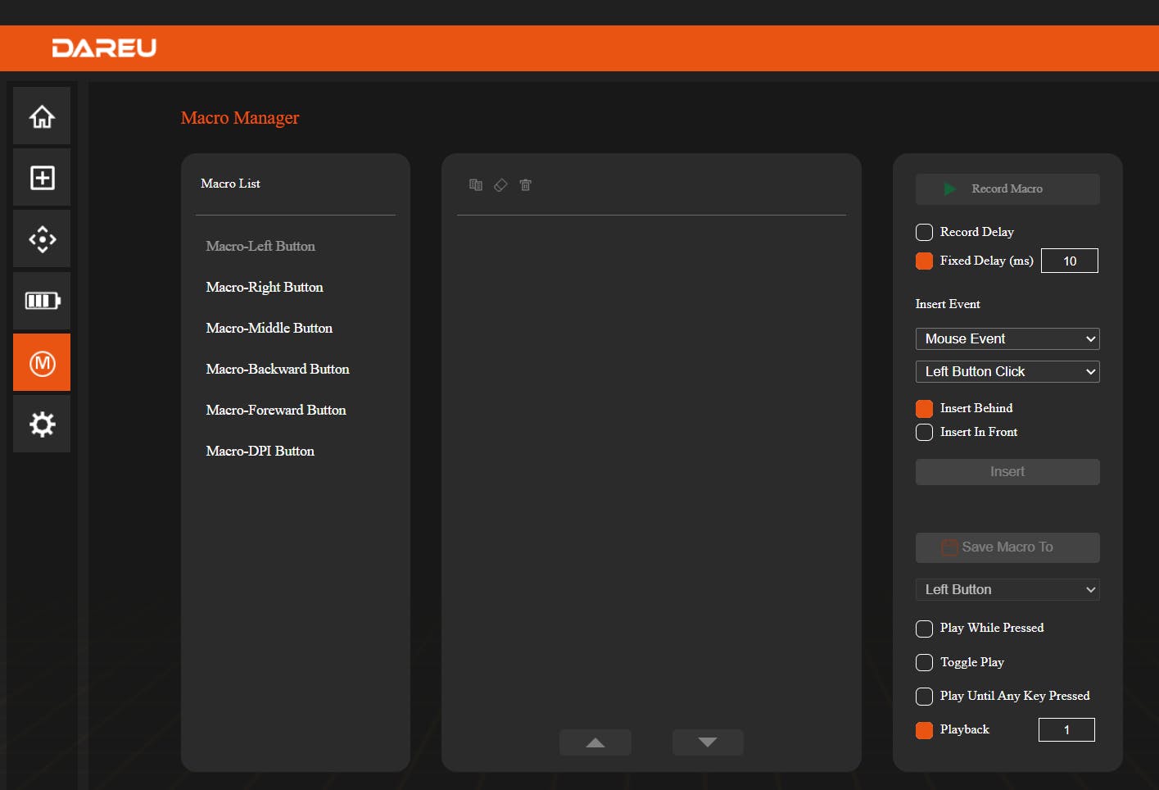Viewport: 1159px width, 790px height.
Task: Click the copy icon in macro editor
Action: click(476, 185)
